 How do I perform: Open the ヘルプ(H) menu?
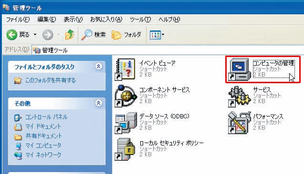click(169, 19)
